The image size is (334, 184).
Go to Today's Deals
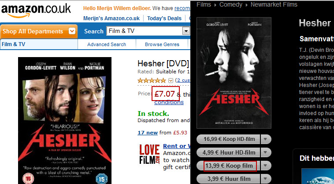[x=164, y=18]
